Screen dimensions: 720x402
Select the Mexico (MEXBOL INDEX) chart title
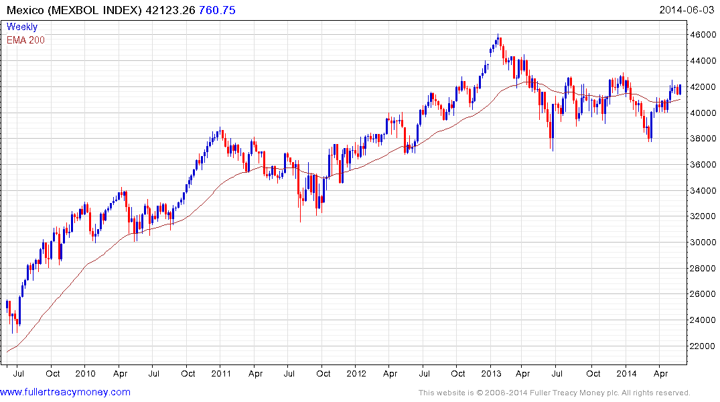[x=74, y=10]
